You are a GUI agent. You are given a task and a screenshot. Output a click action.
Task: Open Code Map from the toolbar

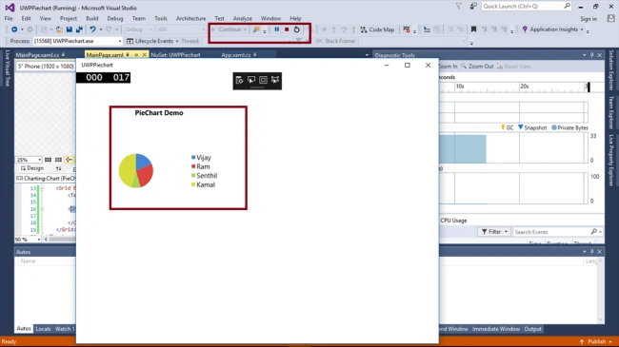[x=377, y=29]
